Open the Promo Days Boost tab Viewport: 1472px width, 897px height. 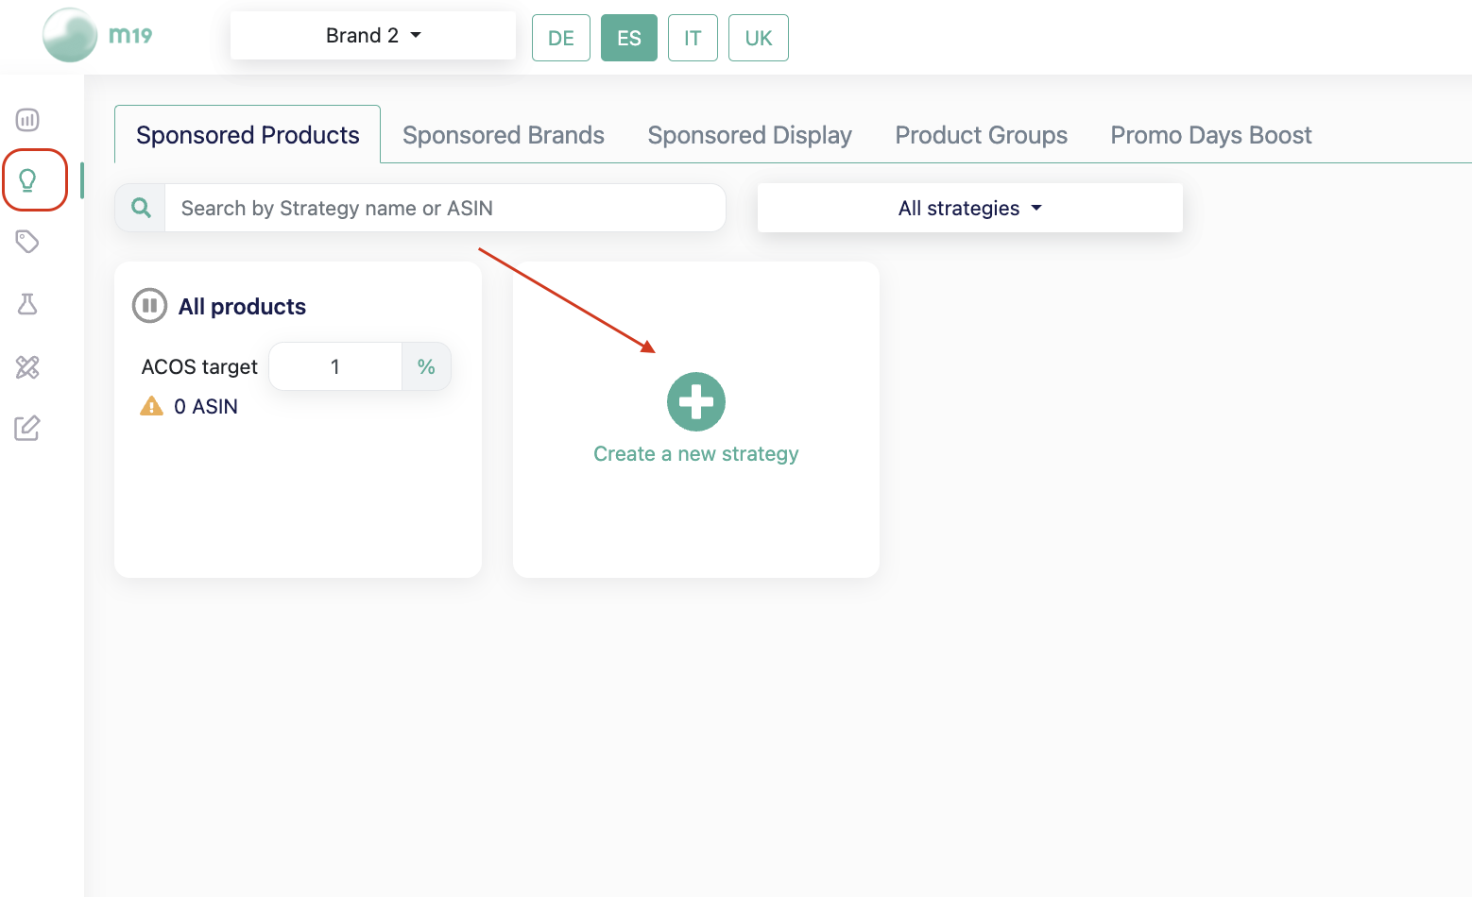1211,135
